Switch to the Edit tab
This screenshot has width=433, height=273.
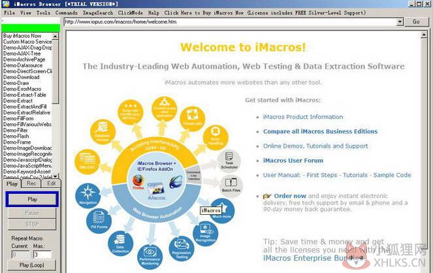coord(51,184)
